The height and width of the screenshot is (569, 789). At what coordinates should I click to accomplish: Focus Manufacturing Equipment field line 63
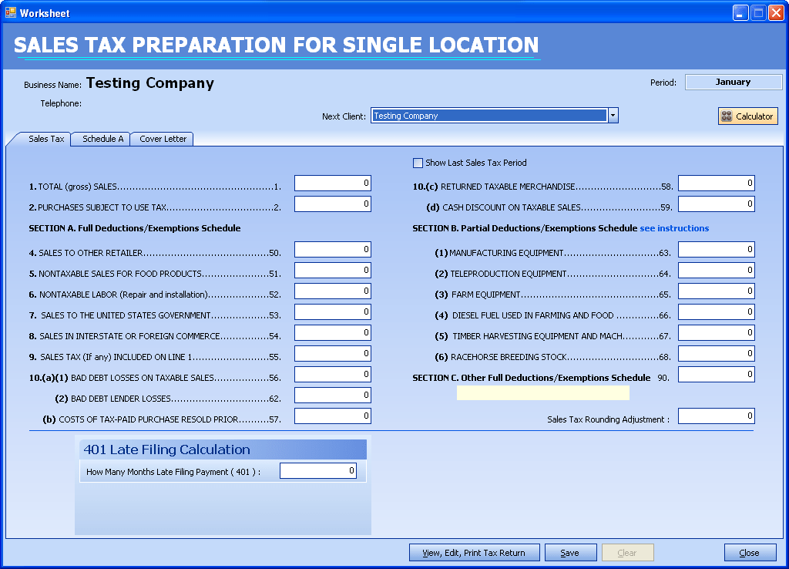tap(717, 250)
